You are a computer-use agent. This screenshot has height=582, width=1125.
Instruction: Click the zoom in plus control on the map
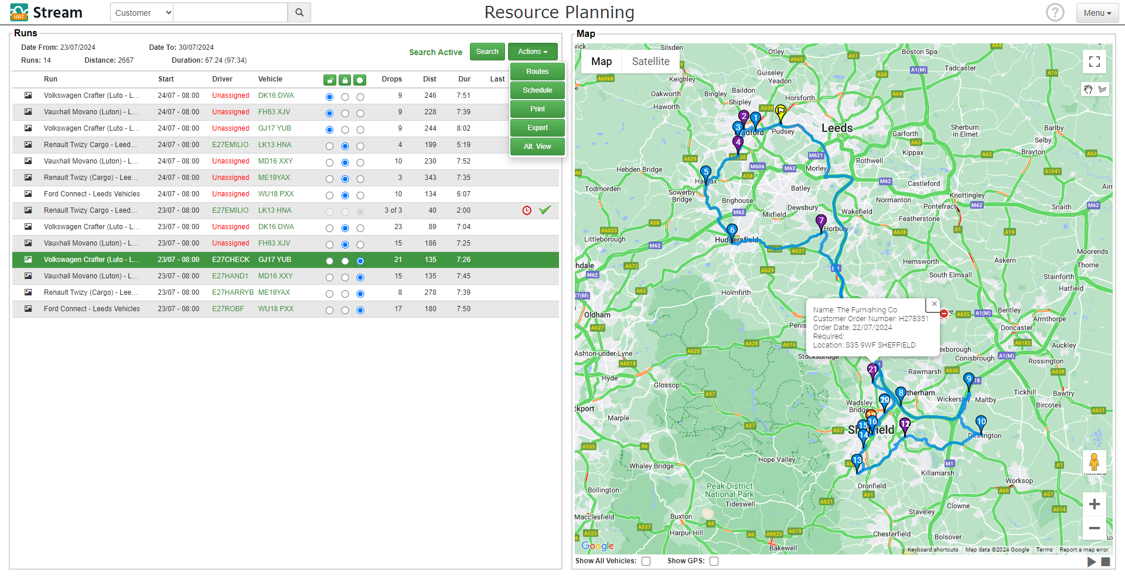[x=1094, y=504]
